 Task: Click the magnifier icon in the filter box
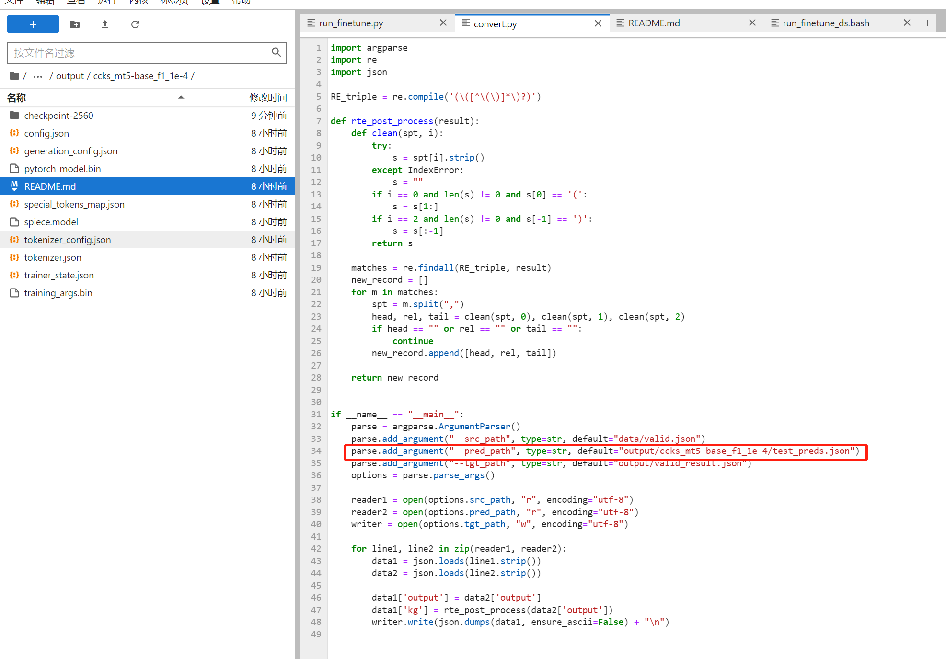click(276, 52)
